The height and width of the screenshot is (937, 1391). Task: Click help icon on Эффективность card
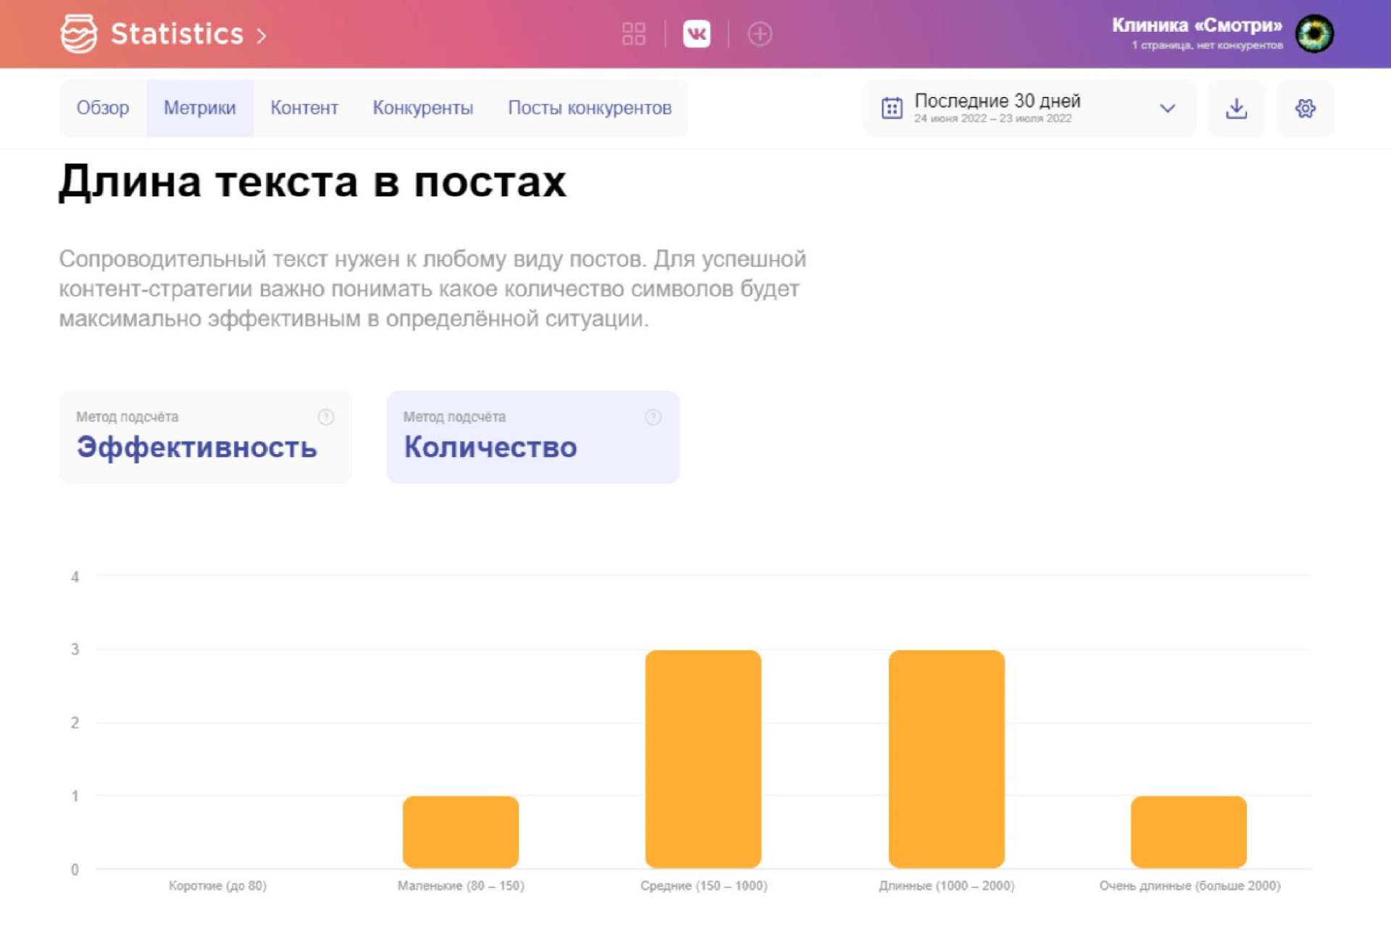(x=326, y=417)
